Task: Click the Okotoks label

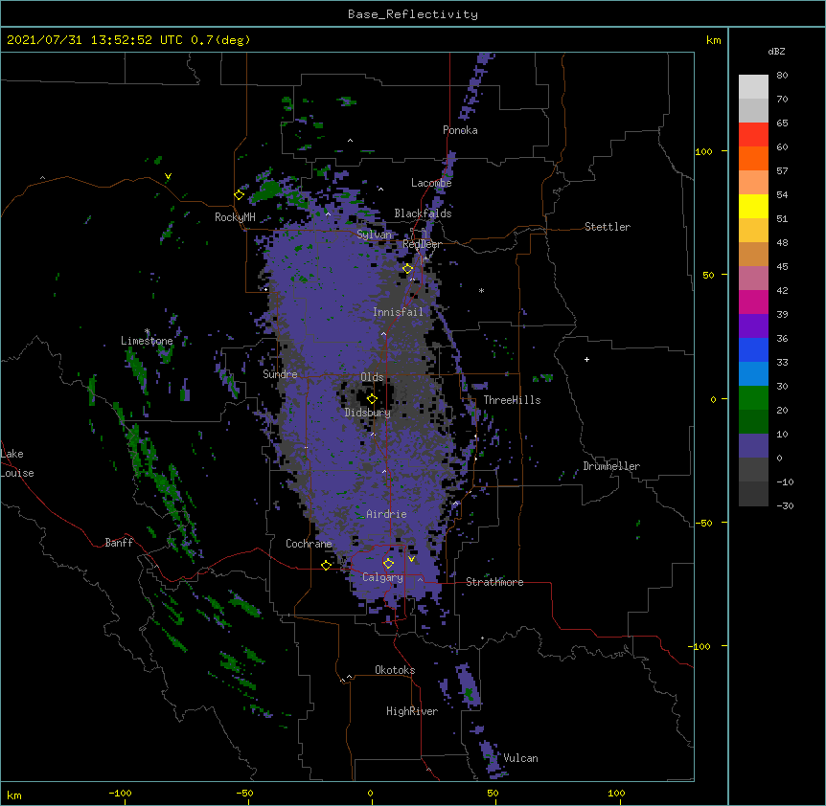Action: [x=395, y=670]
